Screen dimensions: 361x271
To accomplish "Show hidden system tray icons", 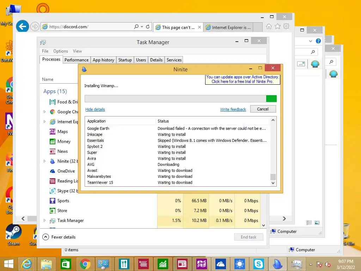I will 311,264.
